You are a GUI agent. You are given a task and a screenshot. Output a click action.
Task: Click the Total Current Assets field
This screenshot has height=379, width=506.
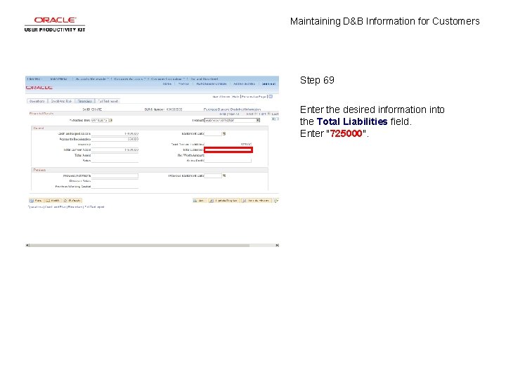[x=115, y=150]
